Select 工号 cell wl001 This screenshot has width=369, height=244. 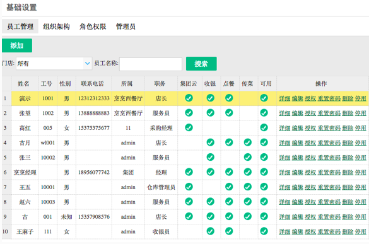pos(48,143)
